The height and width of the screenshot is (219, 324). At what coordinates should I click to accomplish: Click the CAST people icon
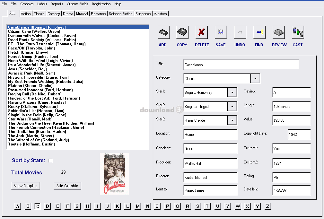[x=298, y=32]
